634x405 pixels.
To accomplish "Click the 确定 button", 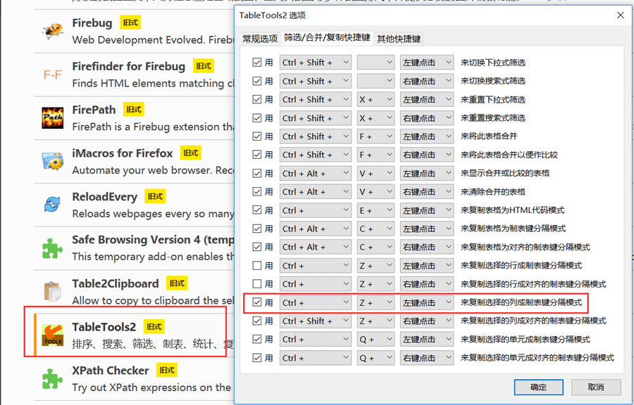I will click(538, 387).
